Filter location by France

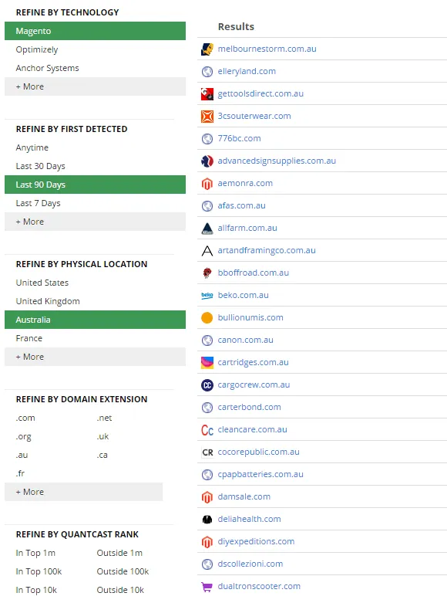[29, 338]
